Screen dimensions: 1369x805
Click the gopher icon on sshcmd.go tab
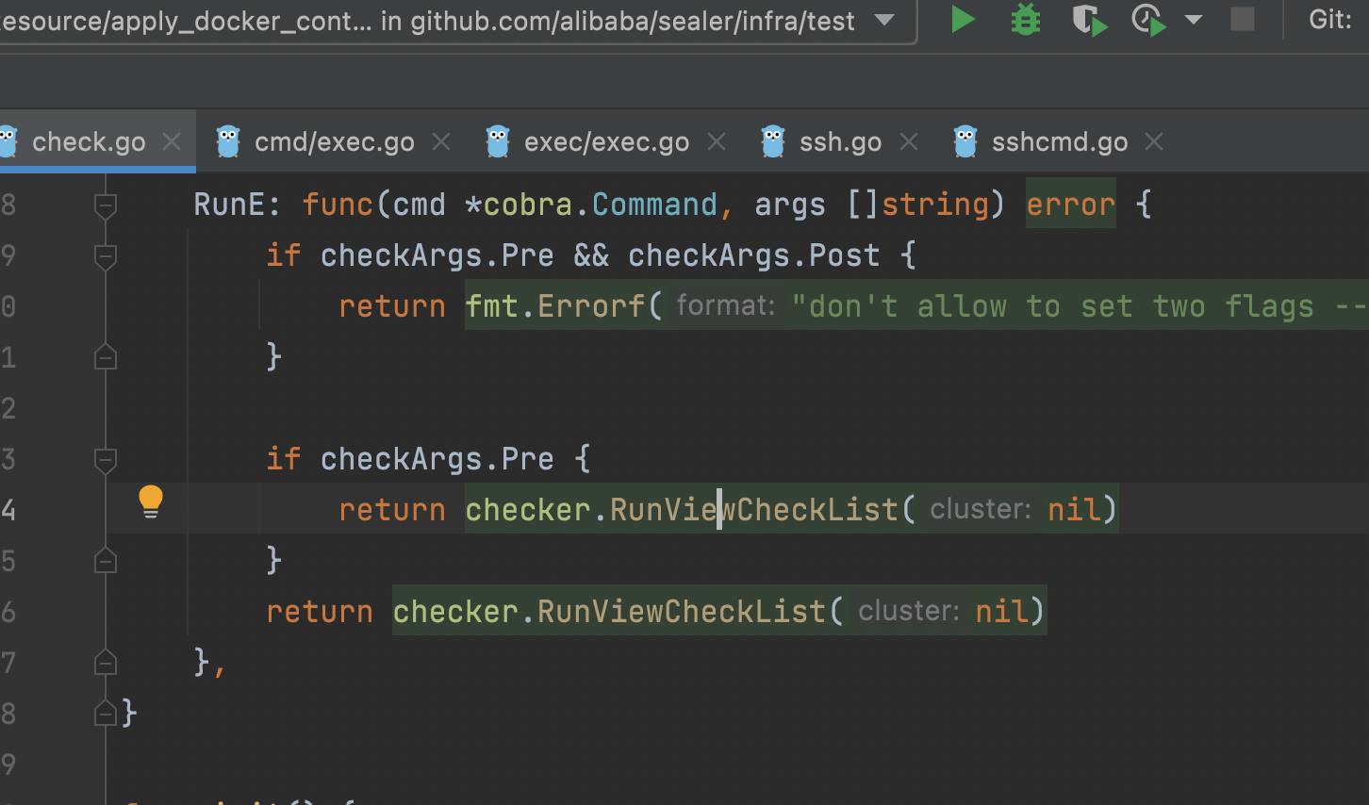pos(965,141)
